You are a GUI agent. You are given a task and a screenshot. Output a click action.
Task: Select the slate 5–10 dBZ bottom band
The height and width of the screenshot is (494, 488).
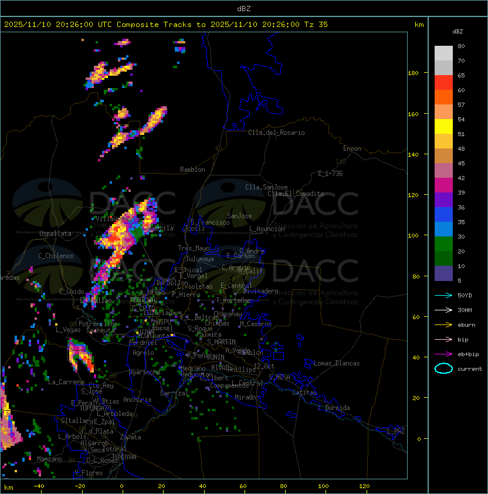[443, 273]
